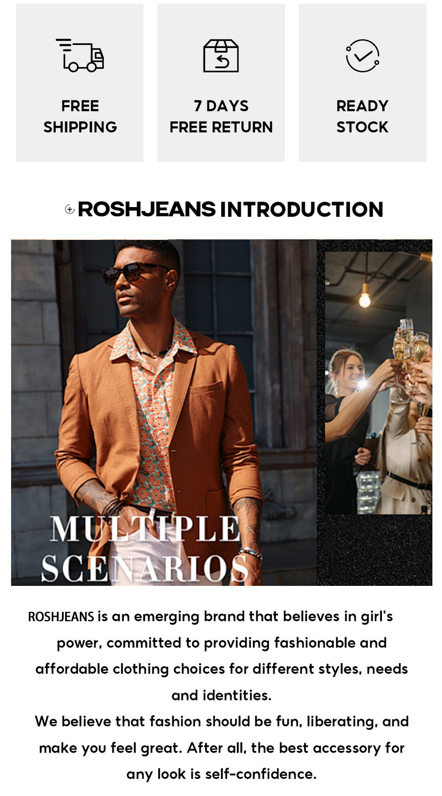The image size is (442, 796).
Task: Click the ROSHJEANS INTRODUCTION heading
Action: pos(230,209)
